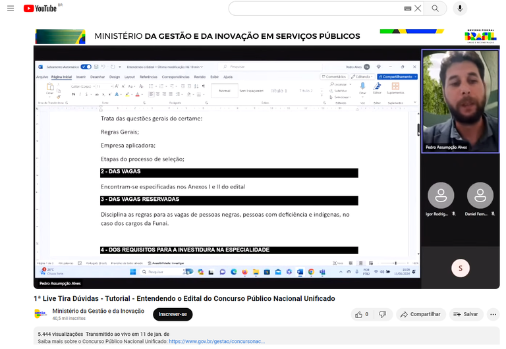Adjust the Word zoom slider
The height and width of the screenshot is (349, 506).
(395, 263)
